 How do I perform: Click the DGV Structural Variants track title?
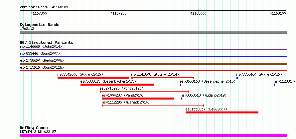47,42
